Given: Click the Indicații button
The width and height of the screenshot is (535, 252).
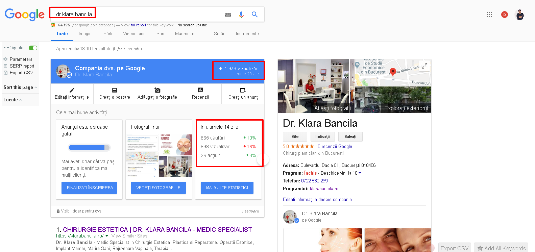Looking at the screenshot, I should tap(323, 136).
